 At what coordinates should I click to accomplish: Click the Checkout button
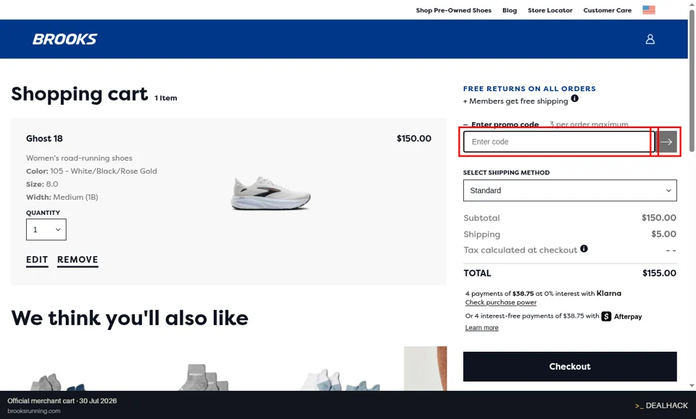click(570, 367)
